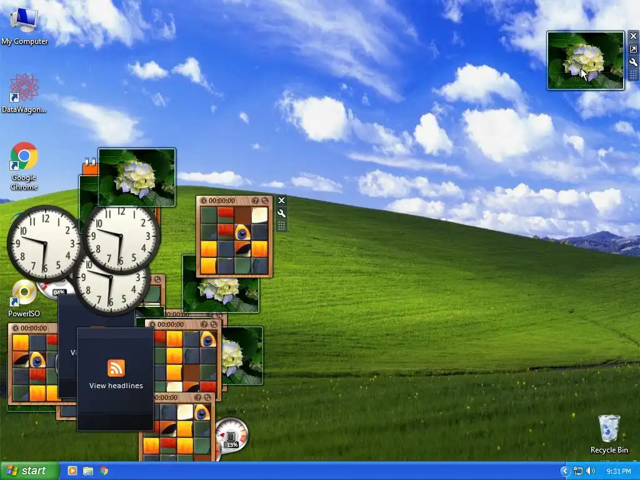The height and width of the screenshot is (480, 640).
Task: Click the white tile in the puzzle with side toolbar
Action: coord(259,215)
